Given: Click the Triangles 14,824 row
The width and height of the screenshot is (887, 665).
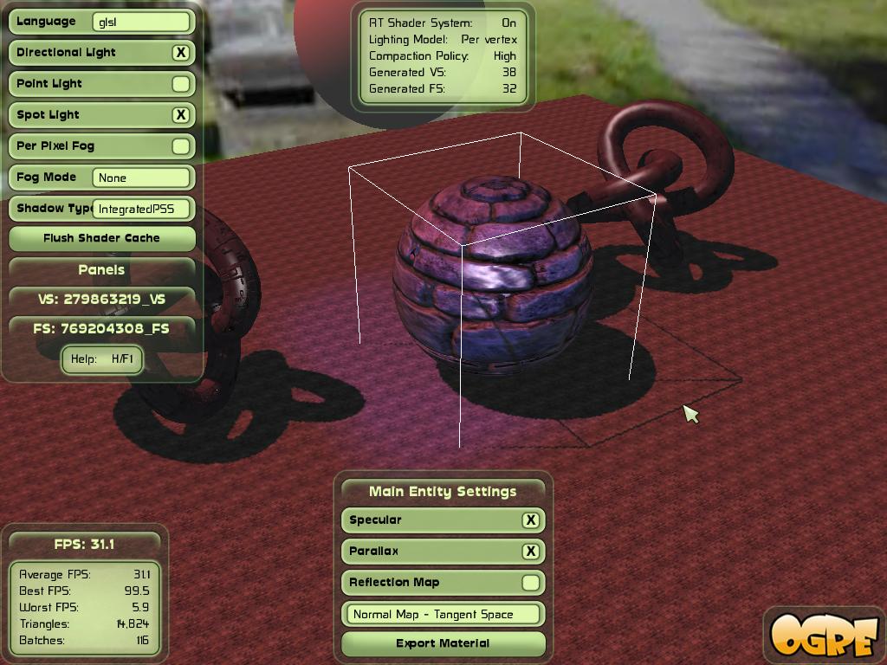Looking at the screenshot, I should (85, 623).
